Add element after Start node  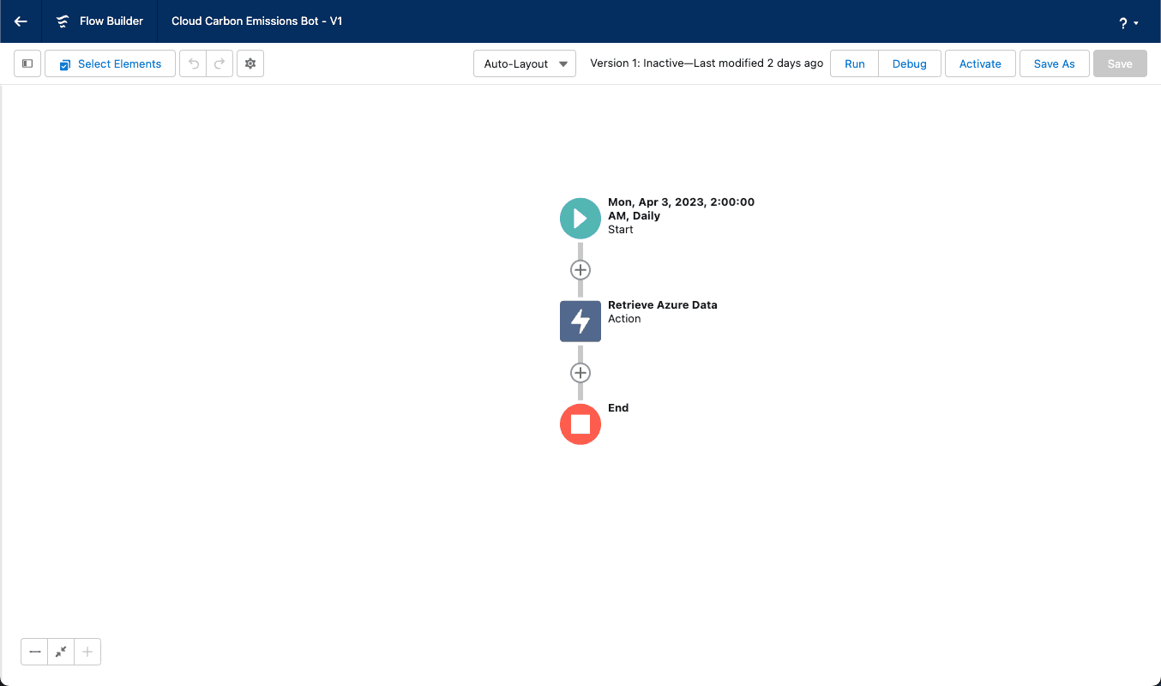(x=580, y=269)
